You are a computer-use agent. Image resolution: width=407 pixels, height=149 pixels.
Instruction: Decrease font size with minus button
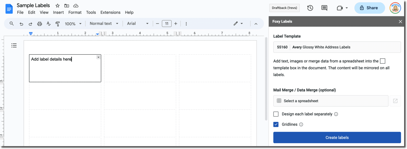157,23
